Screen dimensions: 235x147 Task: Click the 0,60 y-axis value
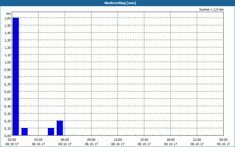click(x=8, y=91)
